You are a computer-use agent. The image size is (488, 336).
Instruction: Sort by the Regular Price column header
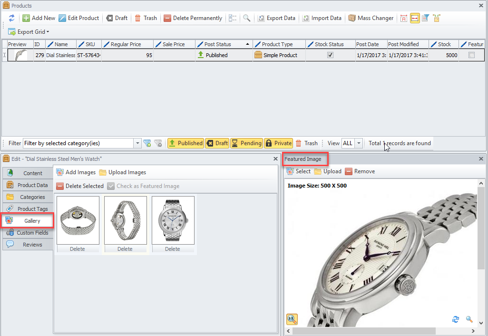tap(127, 44)
